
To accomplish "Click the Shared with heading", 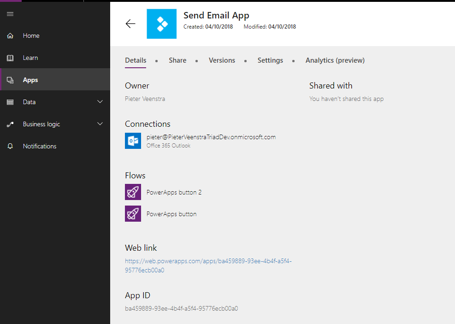I will [331, 86].
